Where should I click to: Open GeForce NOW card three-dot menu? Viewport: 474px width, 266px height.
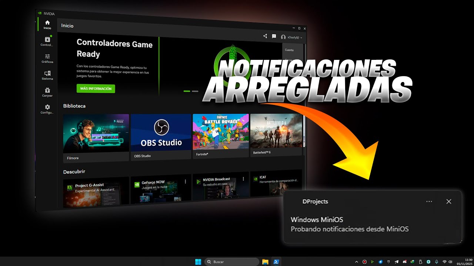(186, 181)
